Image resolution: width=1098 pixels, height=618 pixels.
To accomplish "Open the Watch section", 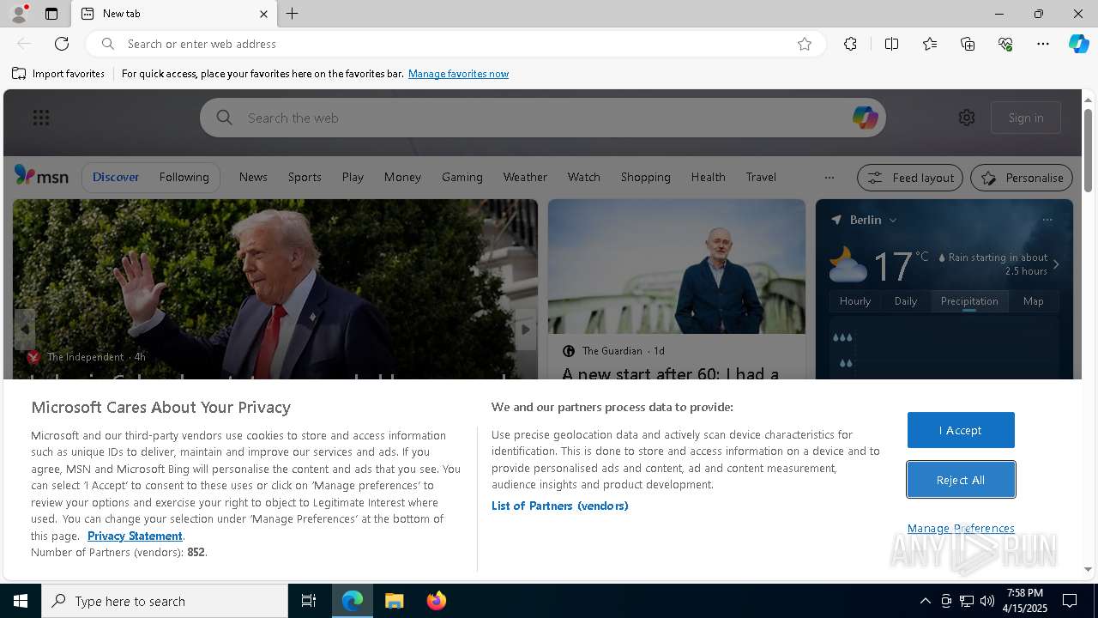I will 584,177.
